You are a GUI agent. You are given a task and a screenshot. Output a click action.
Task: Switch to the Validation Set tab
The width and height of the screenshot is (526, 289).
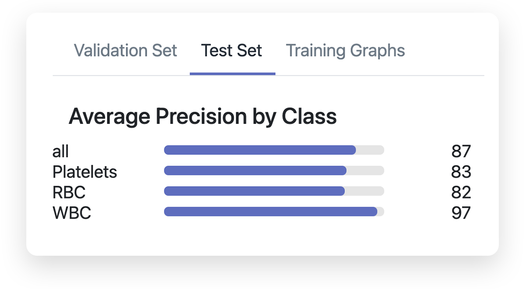coord(125,51)
